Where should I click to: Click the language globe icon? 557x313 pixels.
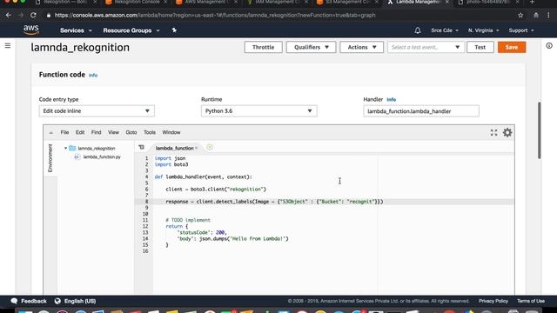coord(57,301)
